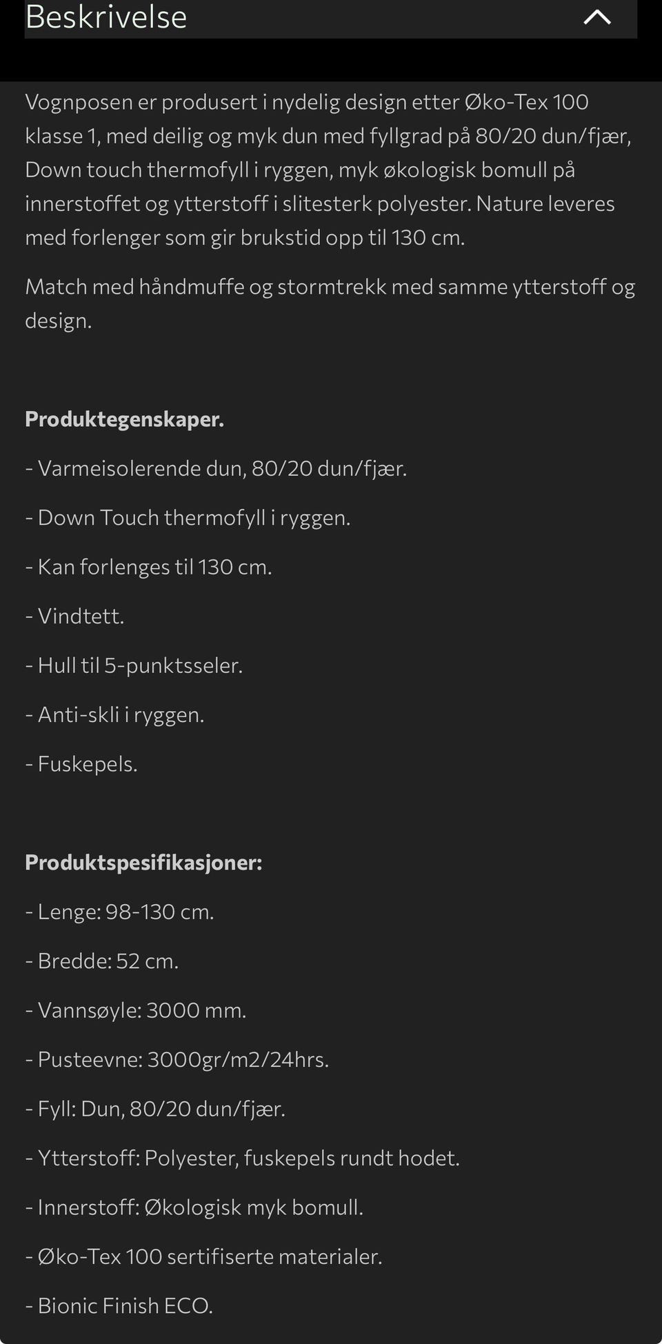Viewport: 662px width, 1344px height.
Task: Click the Lenge: 98-130 cm specification
Action: pos(119,912)
